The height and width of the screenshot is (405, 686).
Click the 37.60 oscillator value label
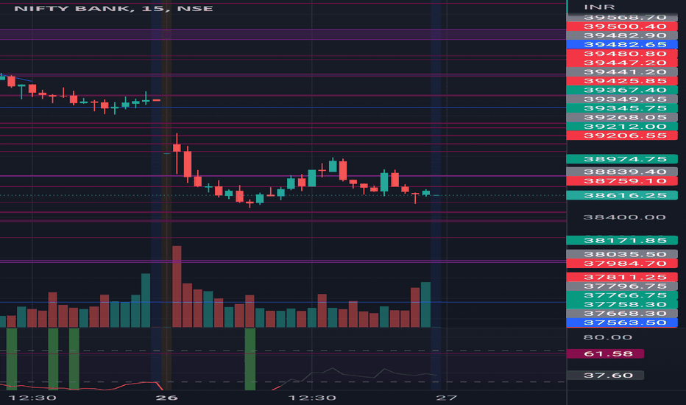tap(605, 376)
